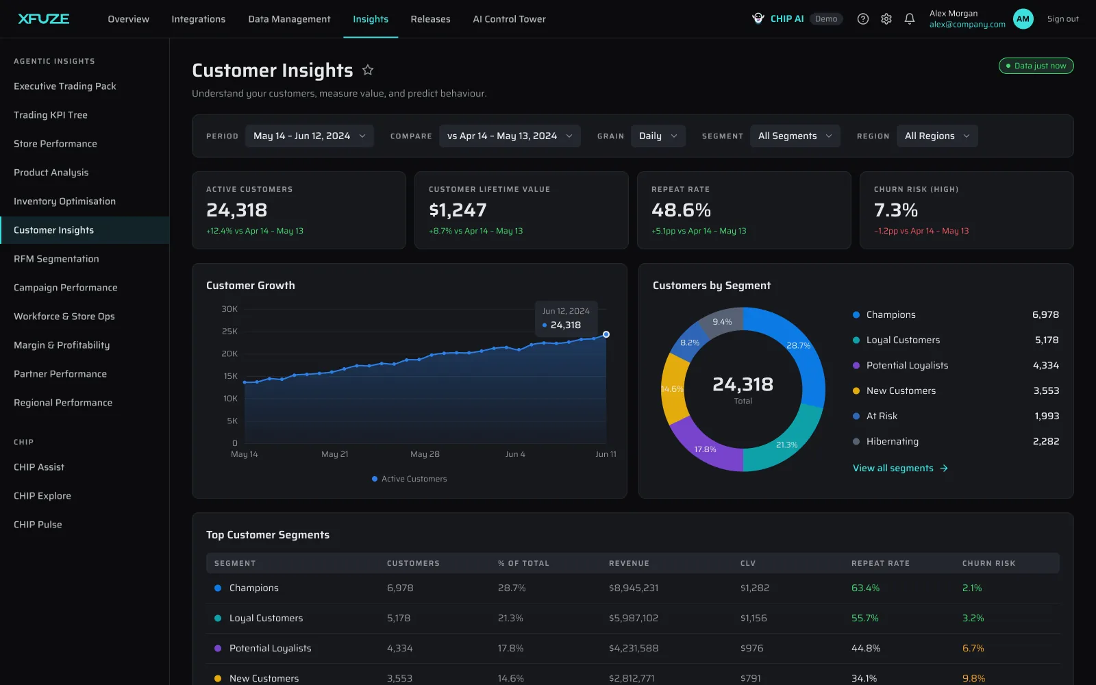Select At Risk in the donut legend

point(956,416)
